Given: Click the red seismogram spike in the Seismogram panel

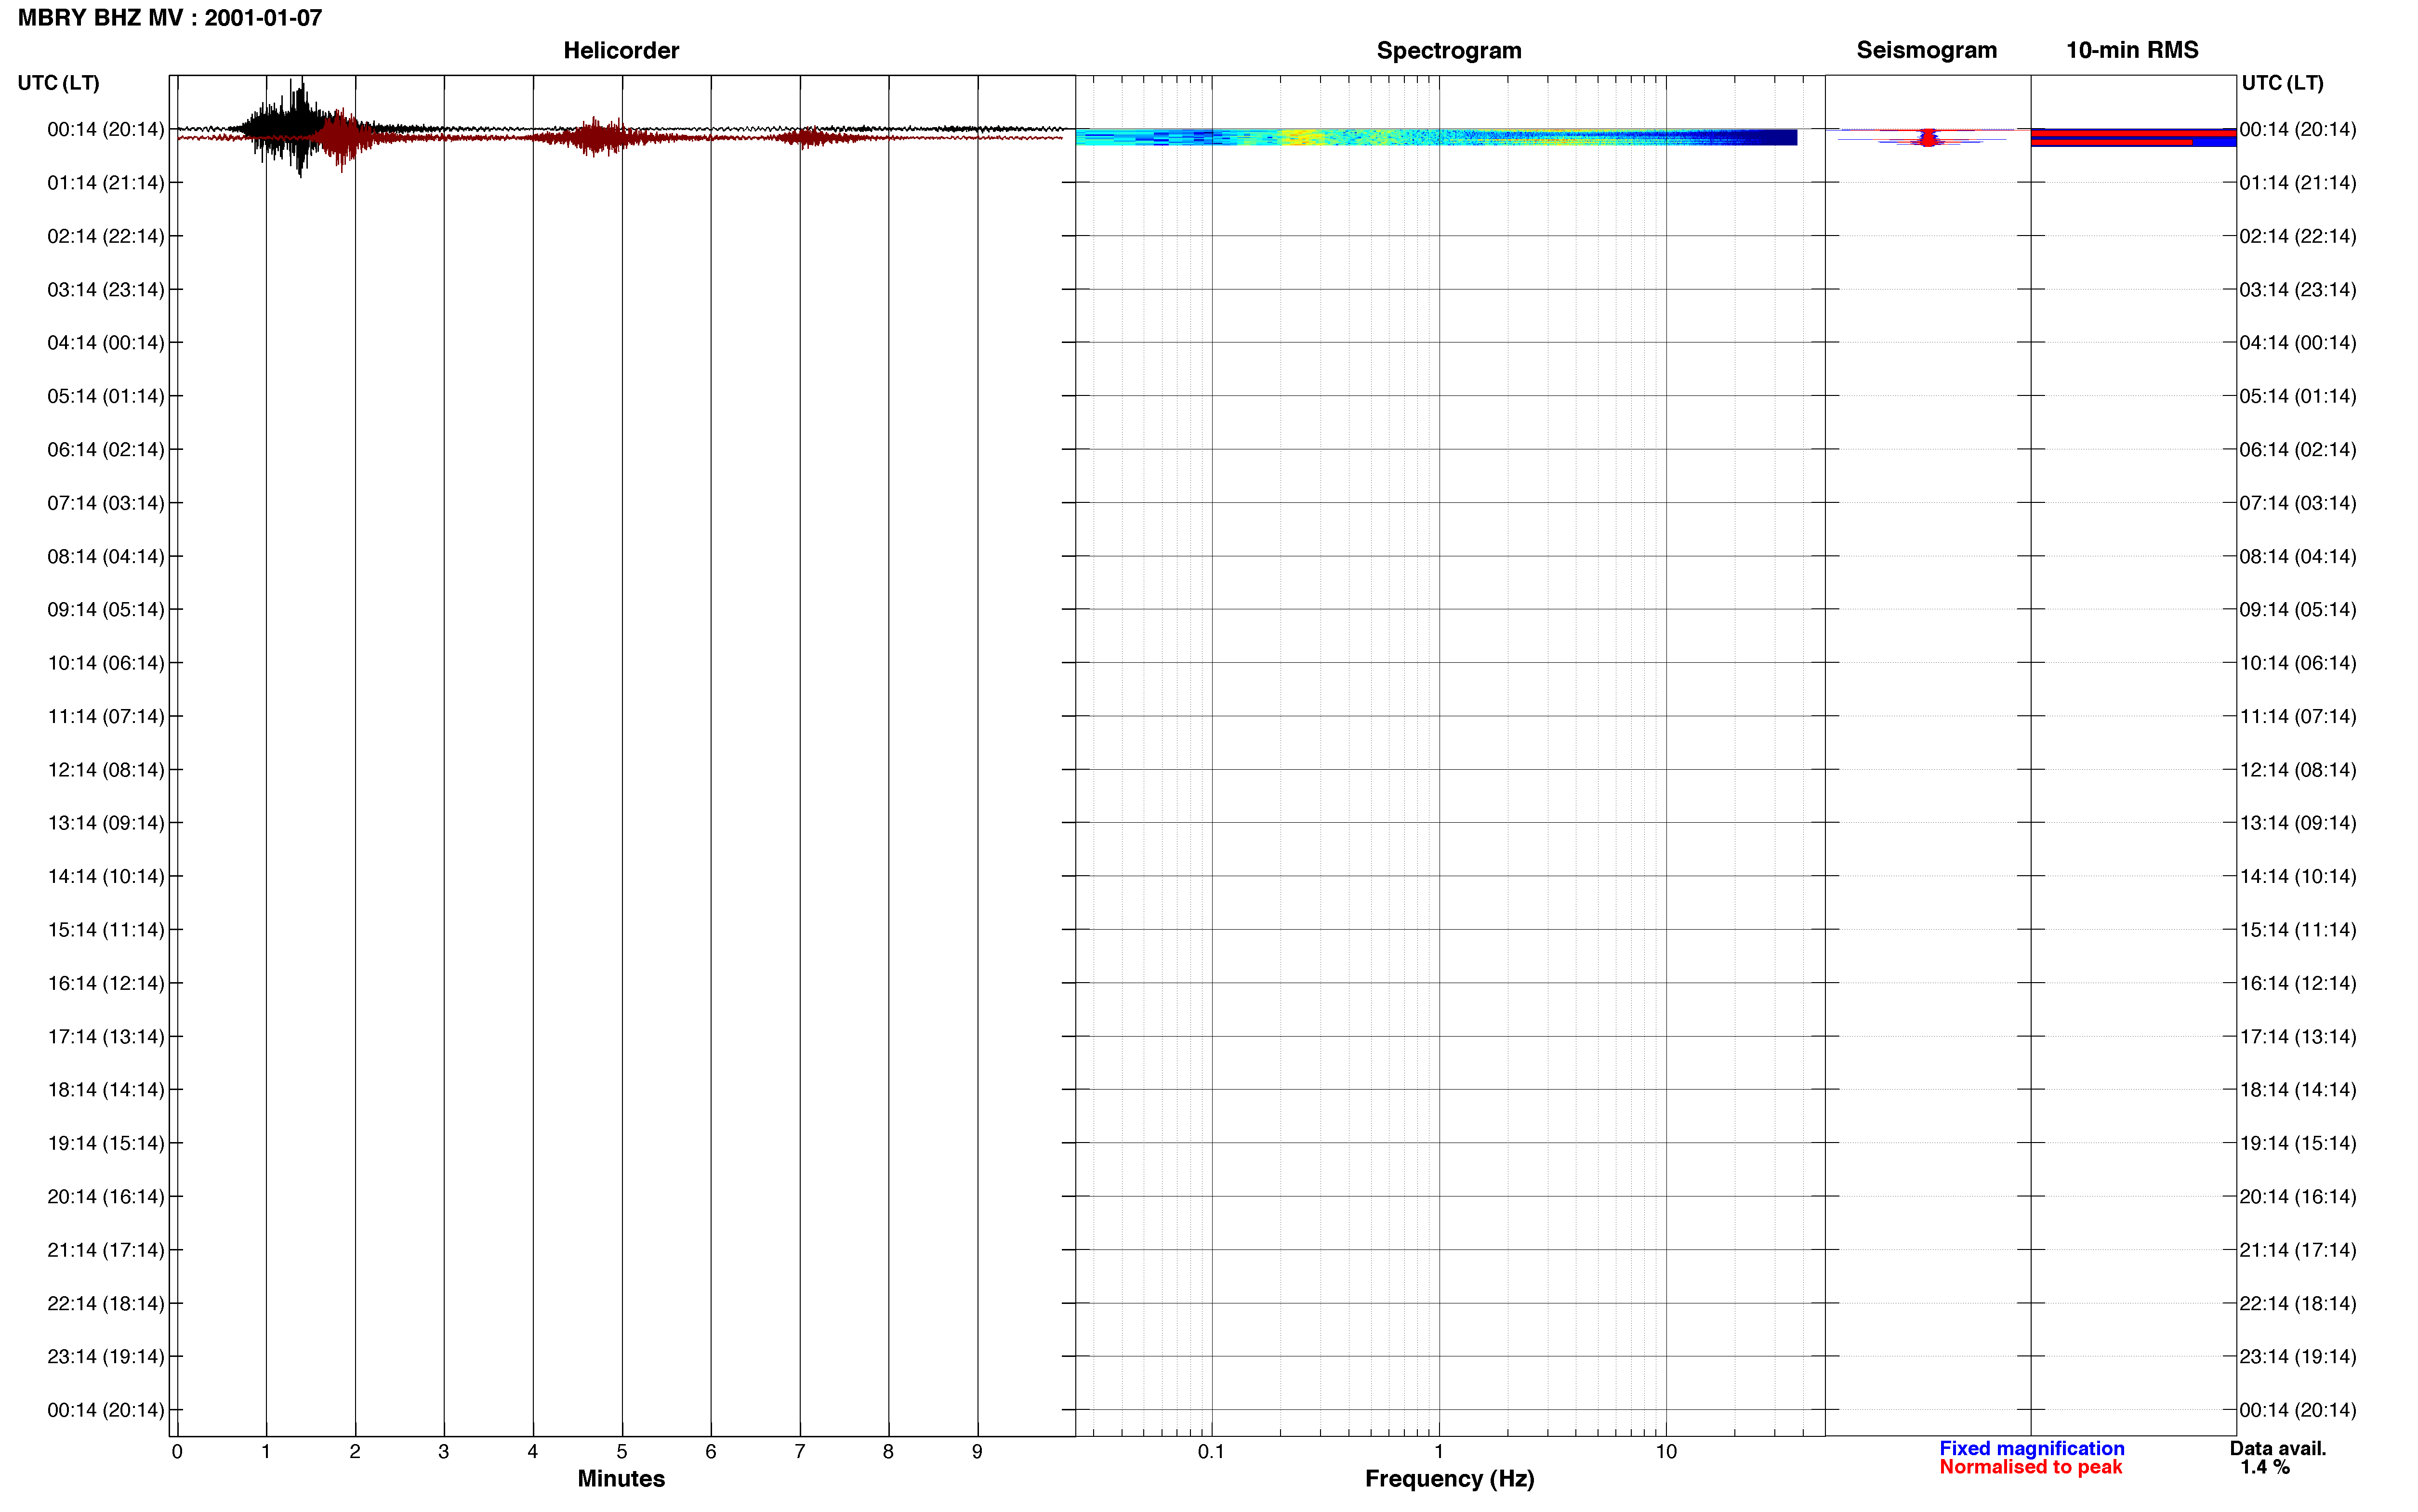Looking at the screenshot, I should [x=1928, y=138].
